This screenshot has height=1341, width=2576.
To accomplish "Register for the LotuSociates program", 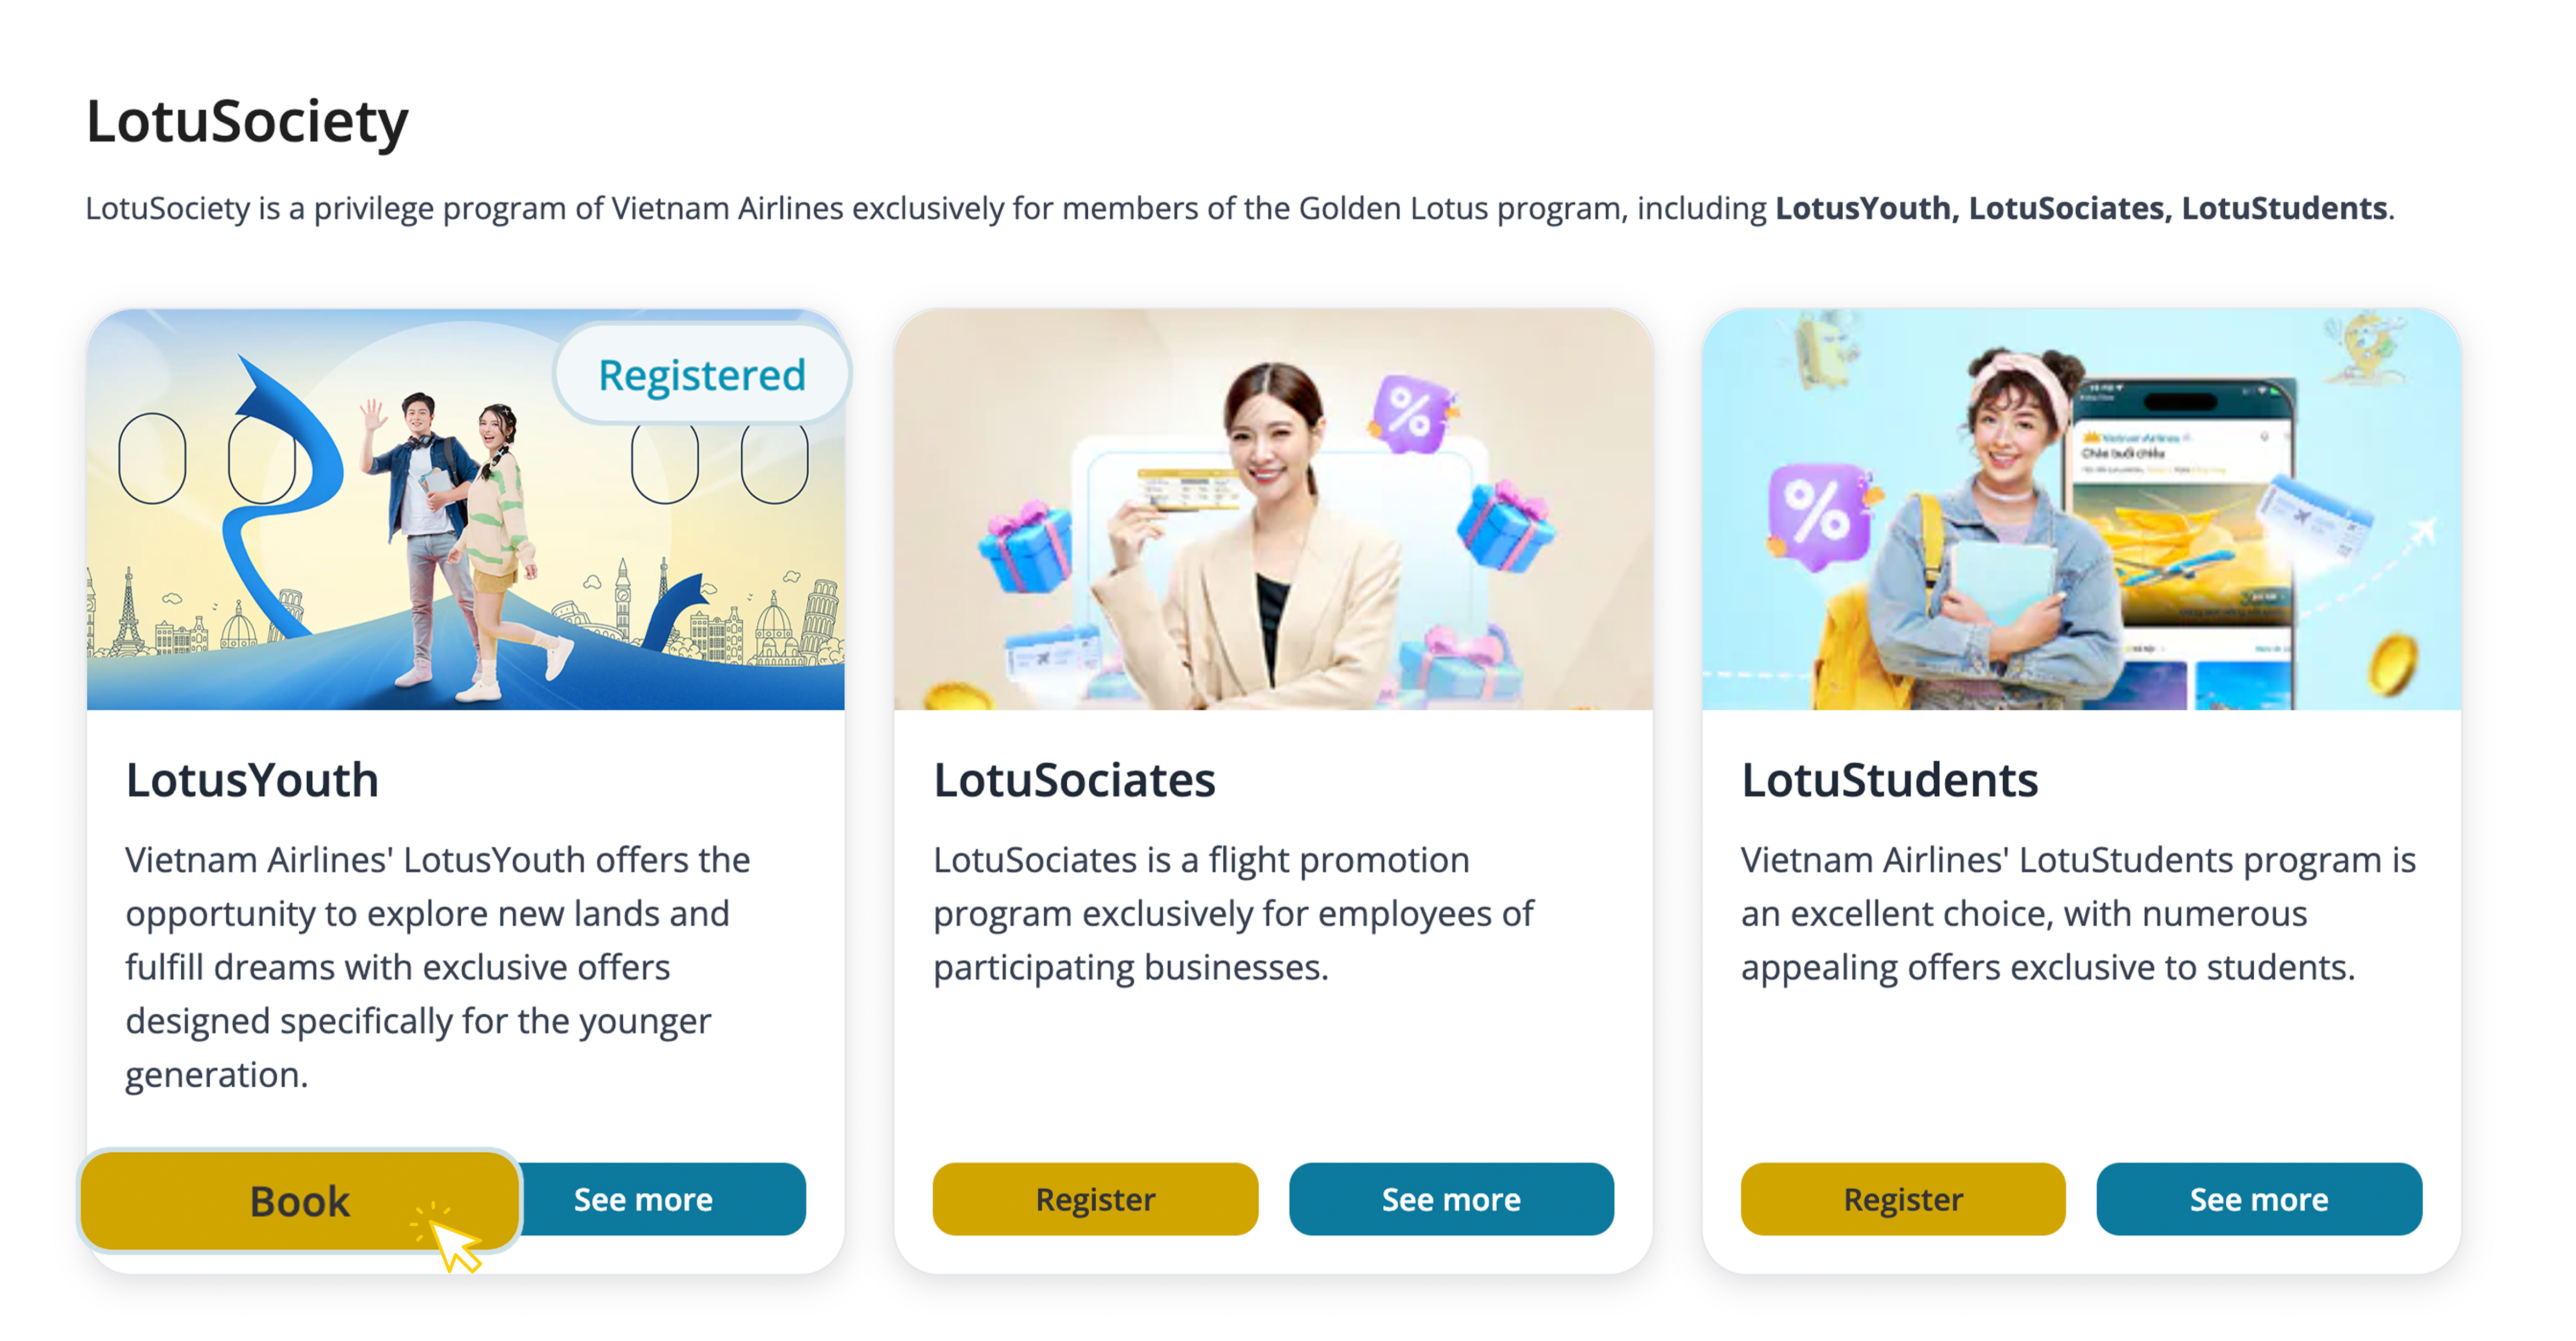I will point(1095,1199).
